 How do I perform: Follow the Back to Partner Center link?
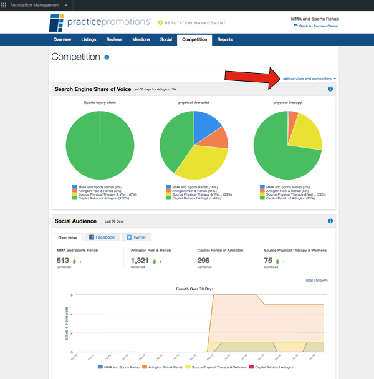coord(319,26)
